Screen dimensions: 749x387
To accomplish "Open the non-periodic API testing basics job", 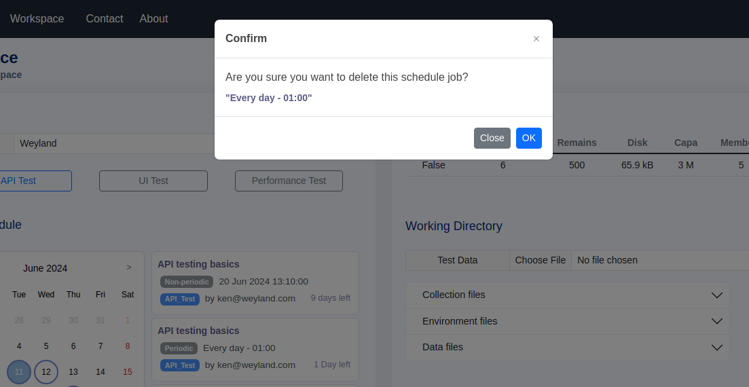I will point(255,283).
